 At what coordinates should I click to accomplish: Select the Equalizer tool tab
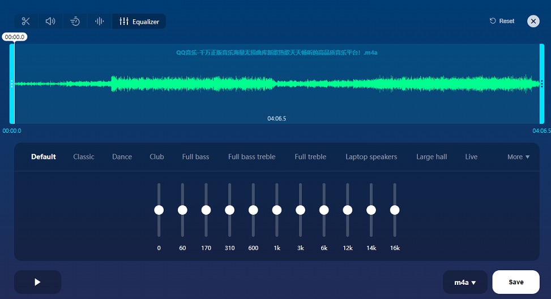pyautogui.click(x=139, y=21)
